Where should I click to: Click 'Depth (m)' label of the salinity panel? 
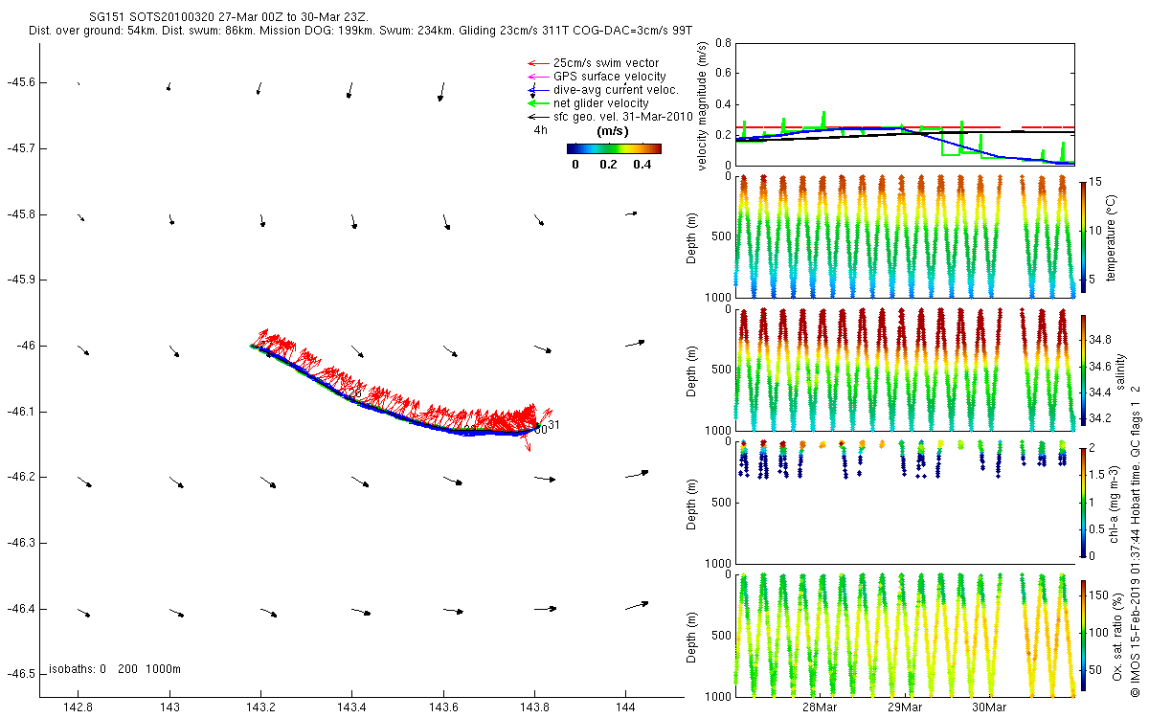point(692,370)
